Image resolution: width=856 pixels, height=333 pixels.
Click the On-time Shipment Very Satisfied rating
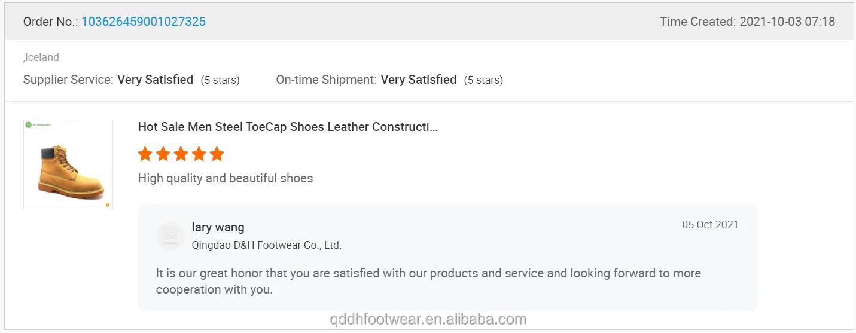(418, 80)
